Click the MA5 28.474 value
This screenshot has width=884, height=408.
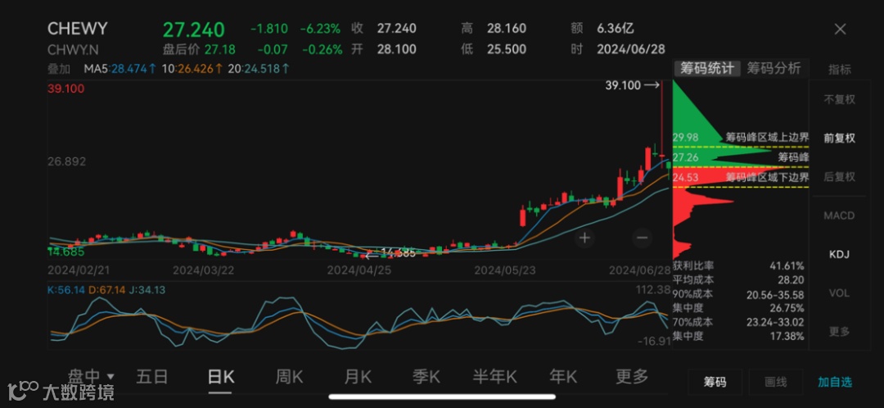[120, 70]
